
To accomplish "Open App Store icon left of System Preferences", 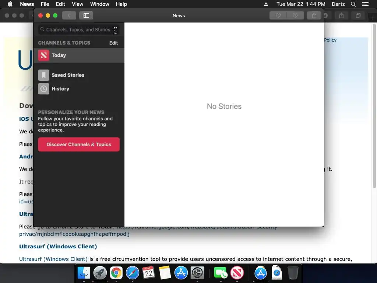I will click(x=181, y=273).
